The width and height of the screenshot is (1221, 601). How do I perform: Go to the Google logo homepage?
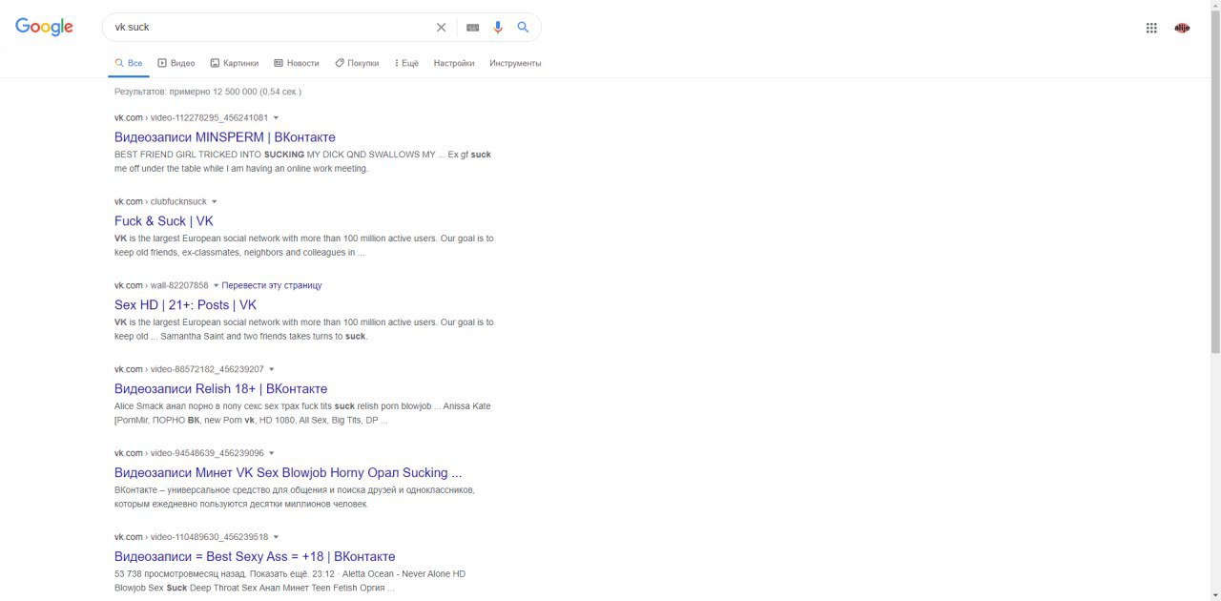[x=44, y=27]
